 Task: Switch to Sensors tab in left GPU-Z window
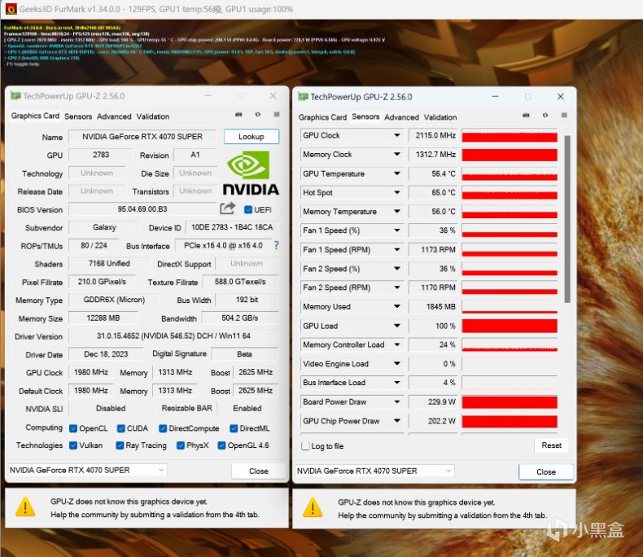click(x=78, y=116)
